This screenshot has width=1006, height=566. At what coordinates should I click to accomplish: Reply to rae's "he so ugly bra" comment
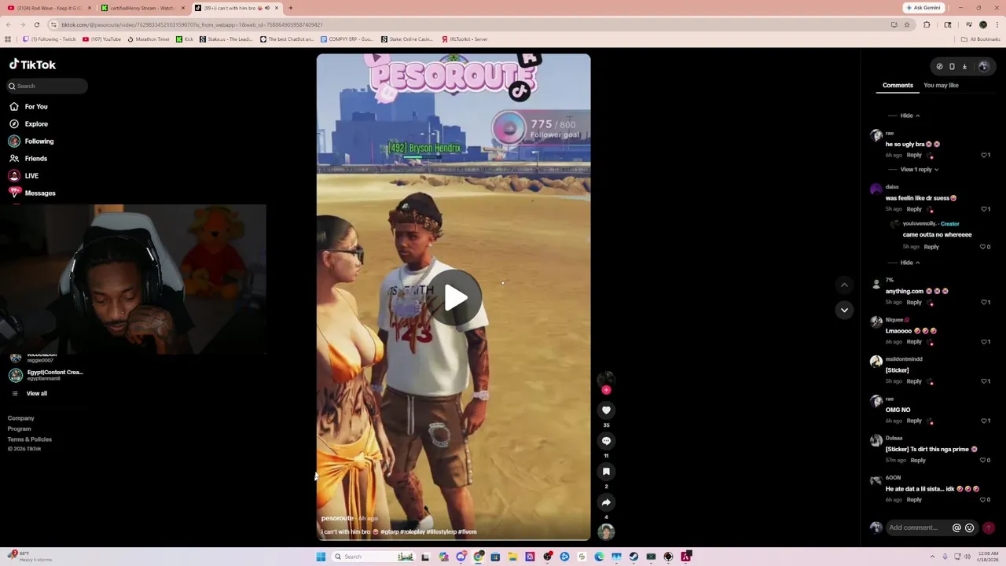(x=914, y=155)
